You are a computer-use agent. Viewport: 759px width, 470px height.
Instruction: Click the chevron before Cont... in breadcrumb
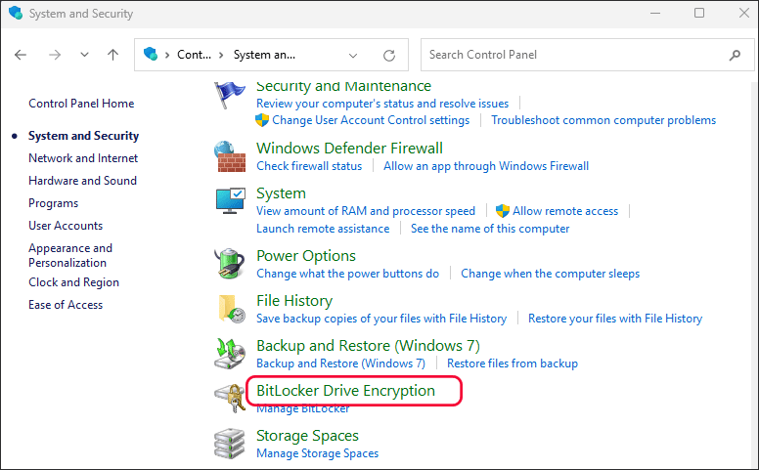point(167,55)
